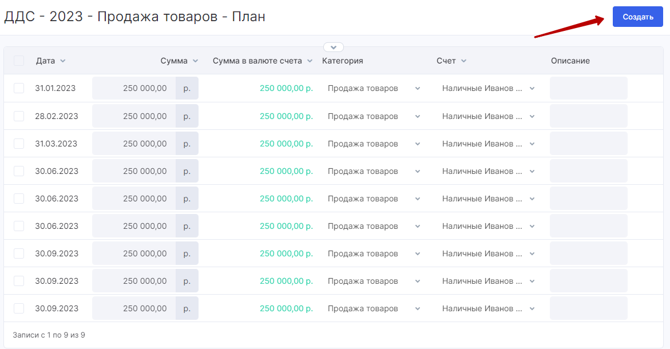Click the р. currency box in 31.01.2023 row
670x349 pixels.
tap(187, 88)
